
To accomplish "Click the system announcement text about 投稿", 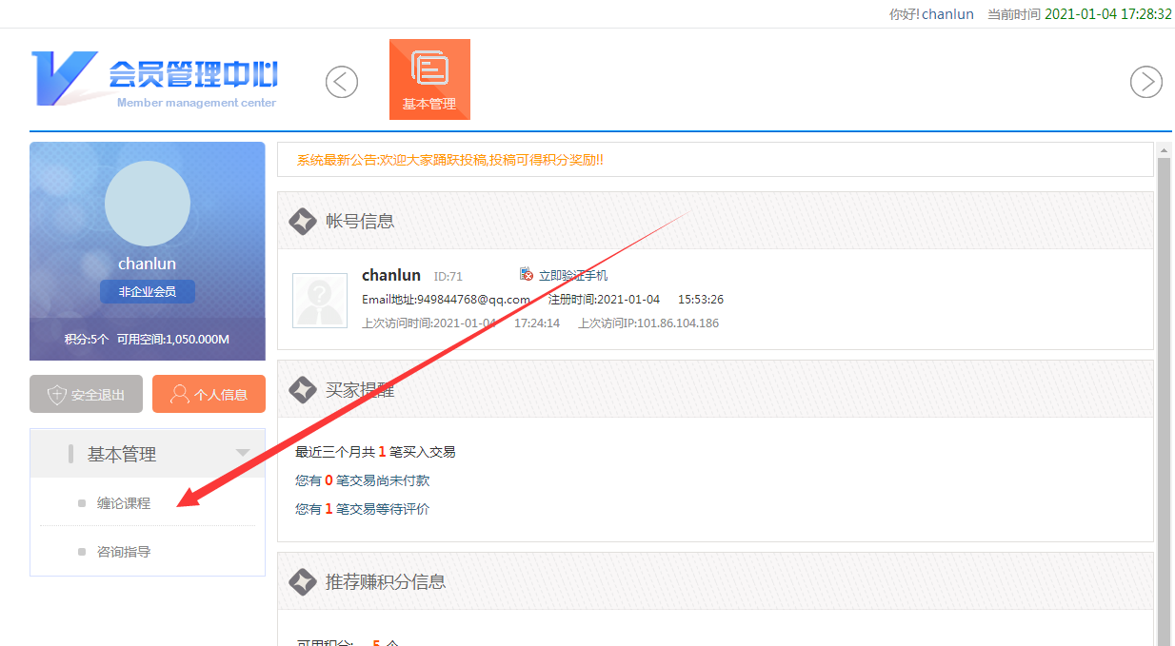I will [450, 160].
